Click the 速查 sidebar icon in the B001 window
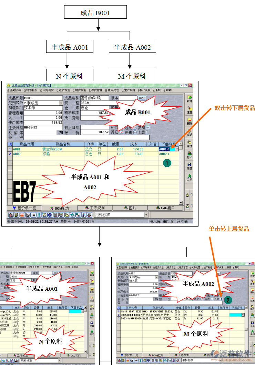 point(189,110)
